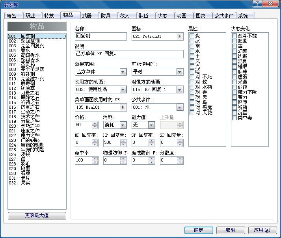Click the 应用(A) button
The width and height of the screenshot is (281, 238).
coord(262,230)
